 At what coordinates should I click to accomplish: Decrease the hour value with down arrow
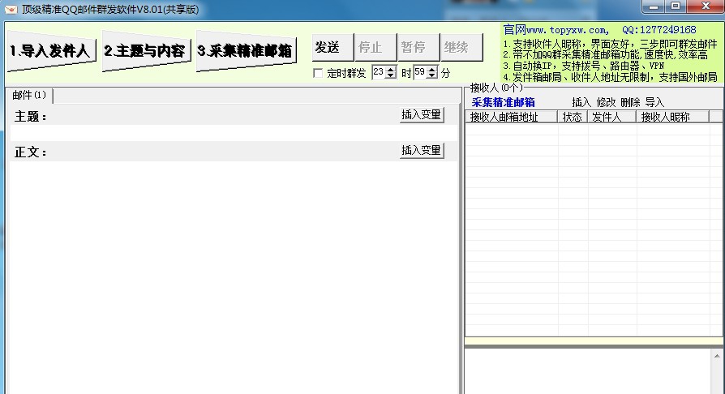391,75
